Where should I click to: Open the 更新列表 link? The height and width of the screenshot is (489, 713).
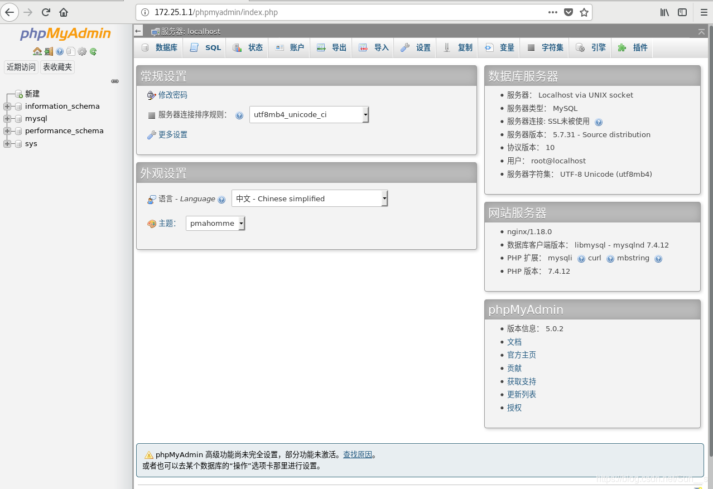(522, 394)
